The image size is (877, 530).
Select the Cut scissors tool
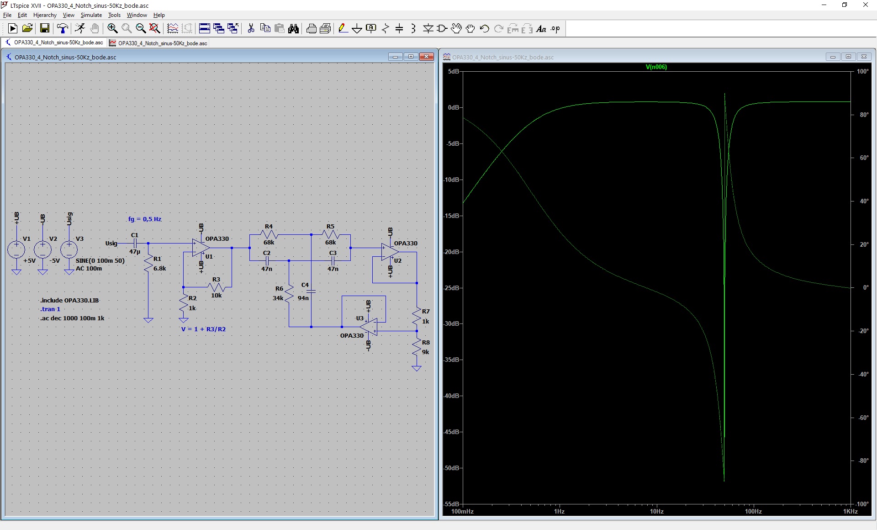coord(251,29)
